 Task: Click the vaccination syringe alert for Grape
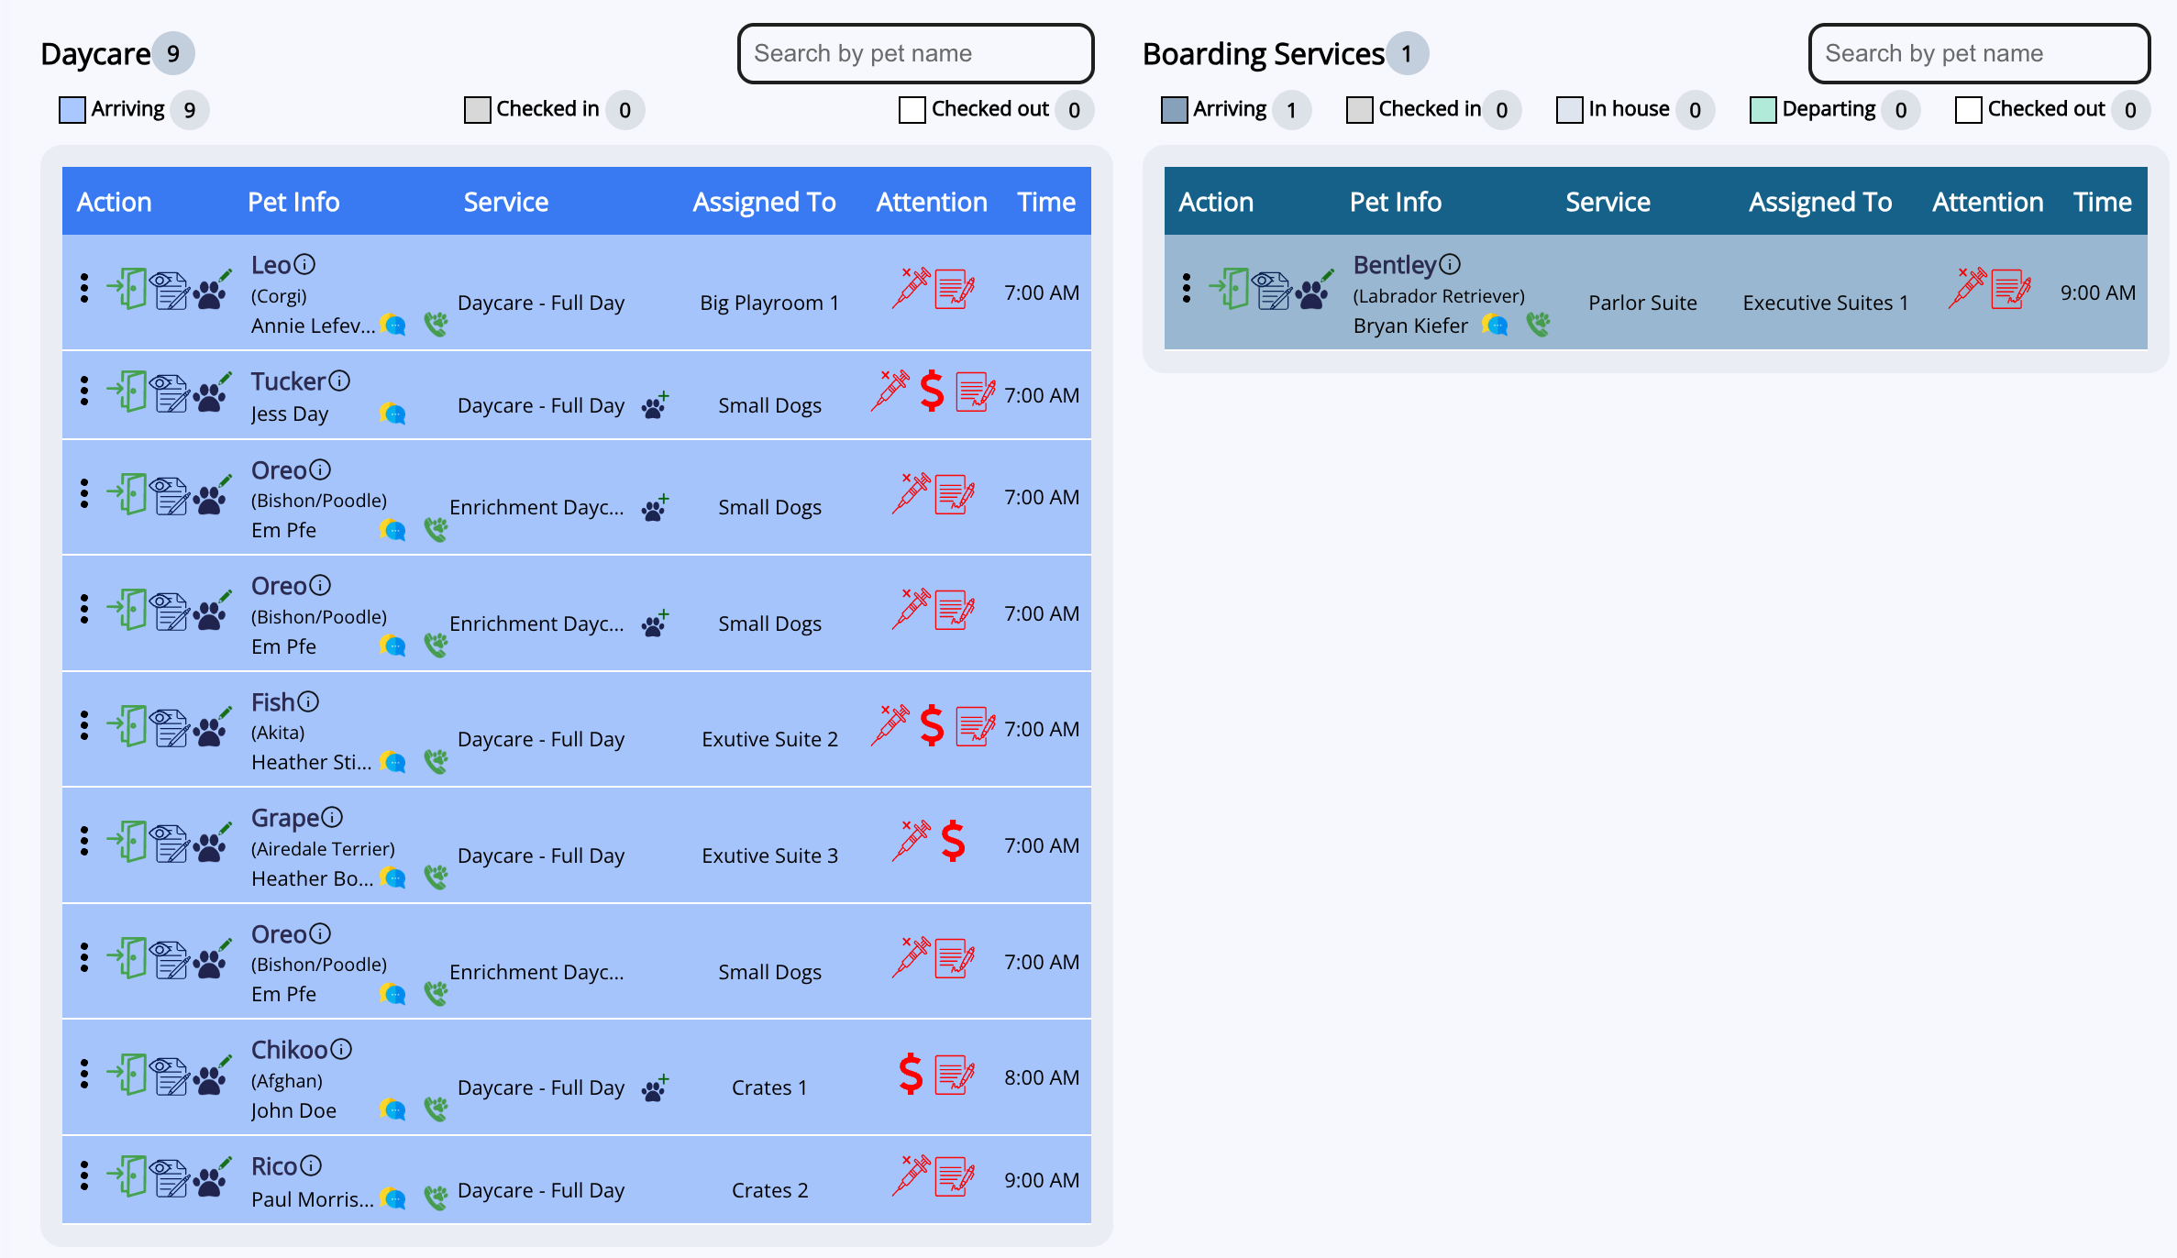pos(911,841)
